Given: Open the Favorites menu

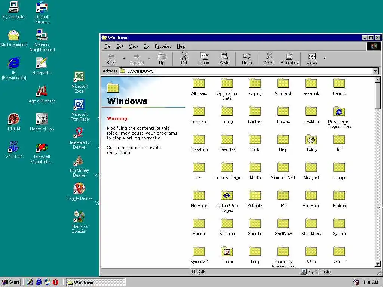Looking at the screenshot, I should coord(163,46).
